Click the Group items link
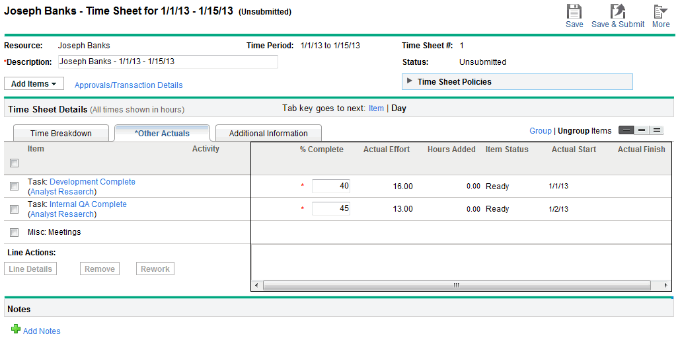 pos(540,131)
